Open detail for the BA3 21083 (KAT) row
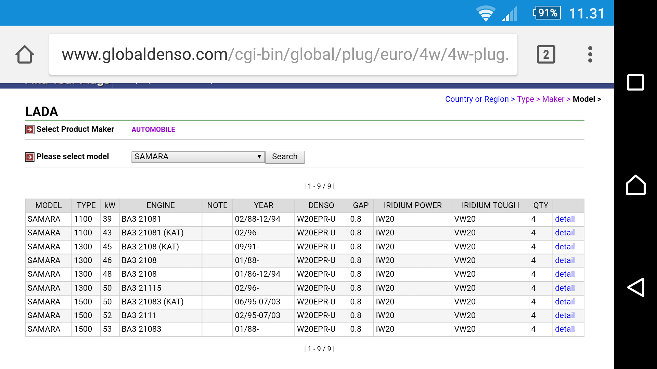 (x=565, y=302)
